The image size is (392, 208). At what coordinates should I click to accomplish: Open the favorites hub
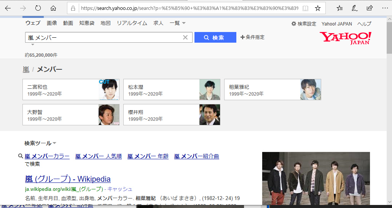pos(339,8)
